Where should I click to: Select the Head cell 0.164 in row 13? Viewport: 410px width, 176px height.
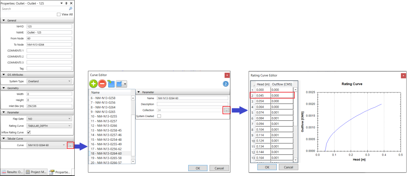coord(263,158)
